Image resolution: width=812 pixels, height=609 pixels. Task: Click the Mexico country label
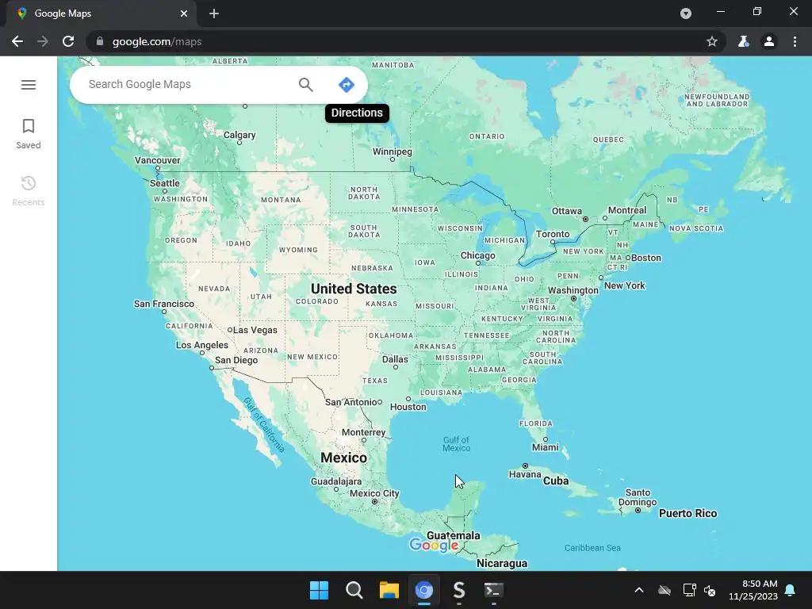tap(343, 458)
